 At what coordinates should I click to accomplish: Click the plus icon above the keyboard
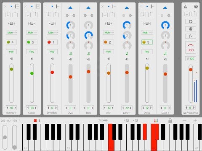[195, 120]
